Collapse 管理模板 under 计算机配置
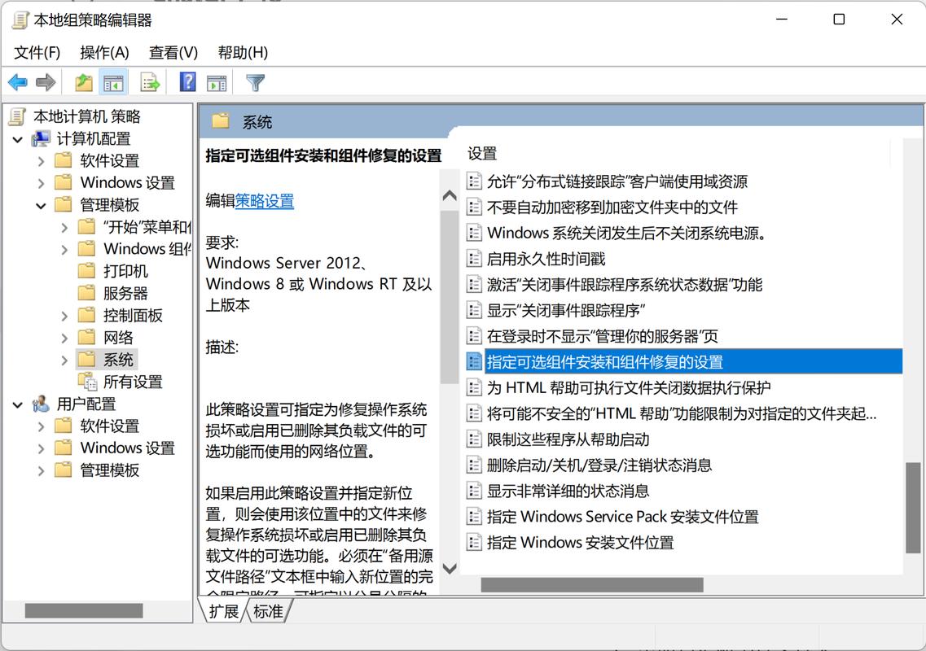Viewport: 926px width, 651px height. point(41,205)
